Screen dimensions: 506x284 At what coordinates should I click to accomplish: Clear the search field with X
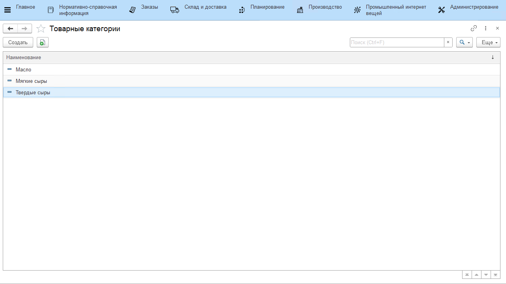tap(448, 42)
